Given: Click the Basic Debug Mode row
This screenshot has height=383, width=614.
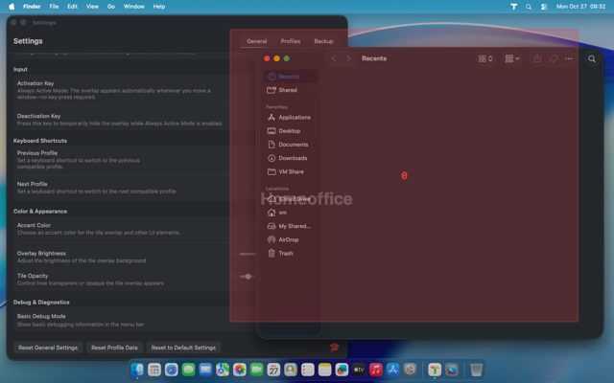Looking at the screenshot, I should [x=134, y=320].
